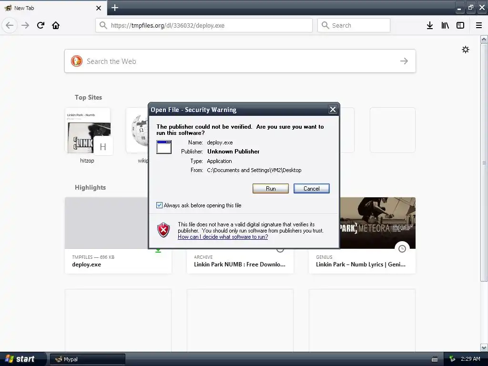Open the deploy.exe highlight card
This screenshot has width=488, height=366.
[118, 235]
